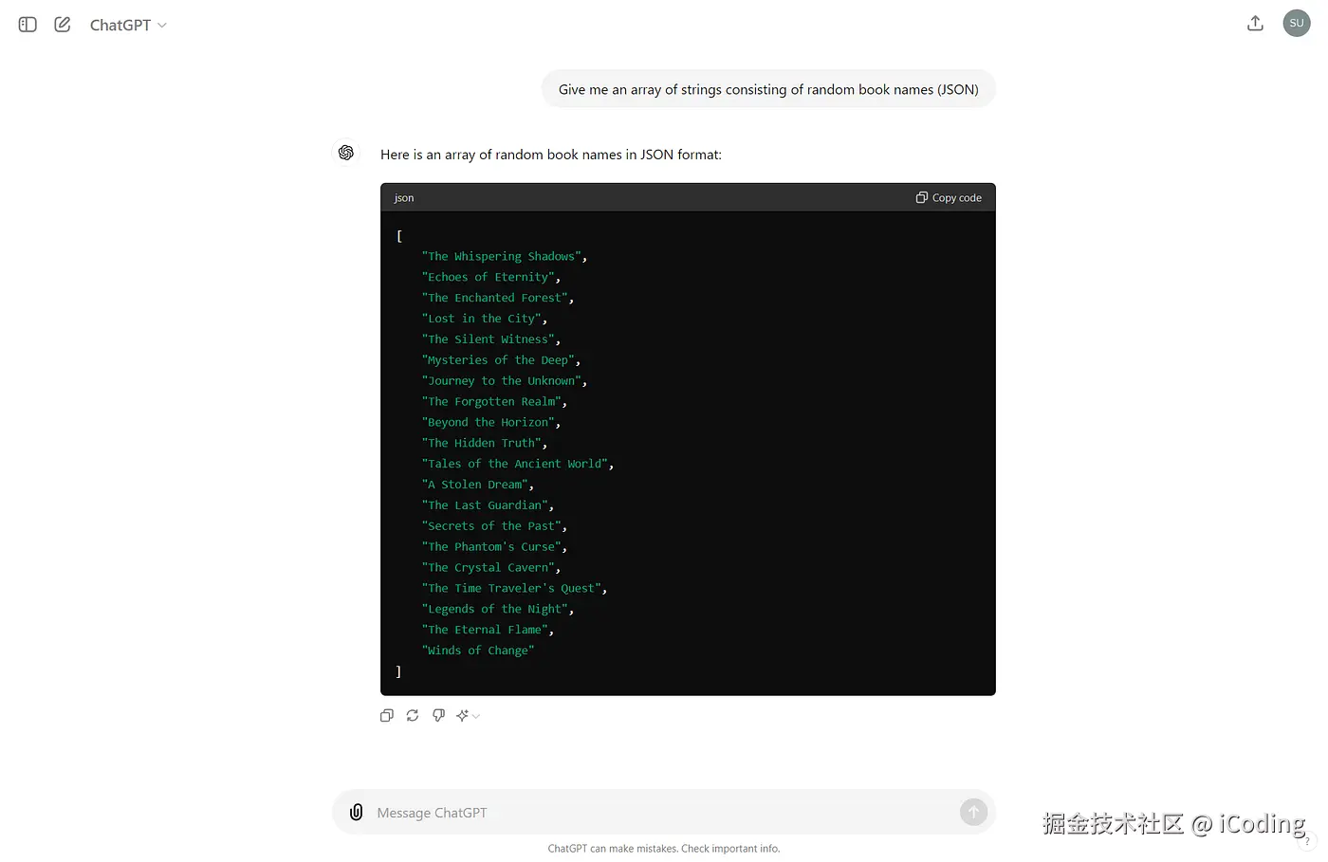
Task: Click "The Hidden Truth" line
Action: (485, 444)
